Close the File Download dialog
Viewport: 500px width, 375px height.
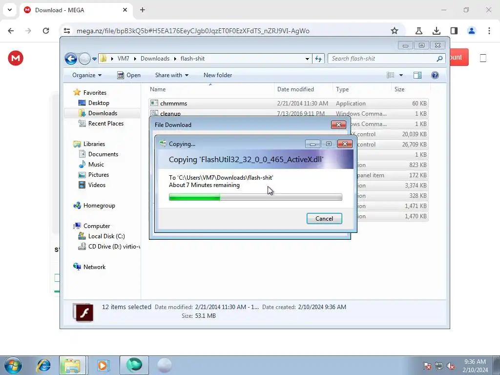click(x=338, y=125)
